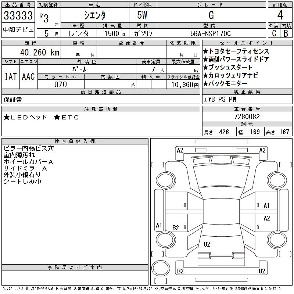Click the U2 mark on the rear hatch
The image size is (294, 294).
pos(207,244)
